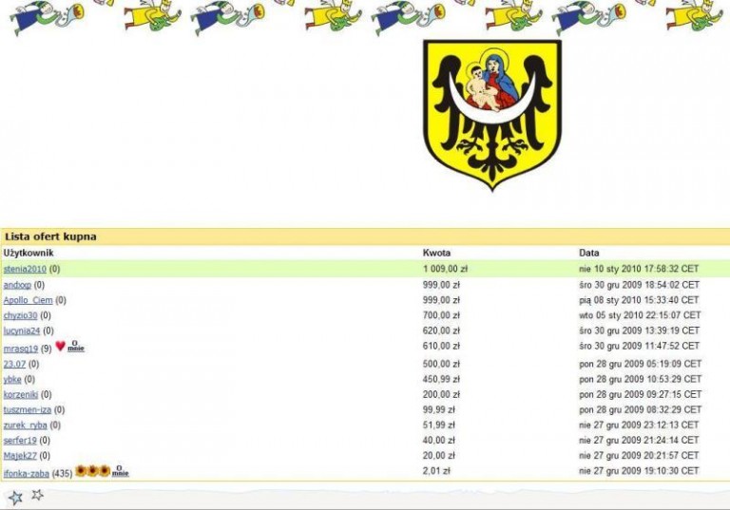This screenshot has height=510, width=730.
Task: Click the '(9)' feedback count by mrasq19
Action: (46, 349)
